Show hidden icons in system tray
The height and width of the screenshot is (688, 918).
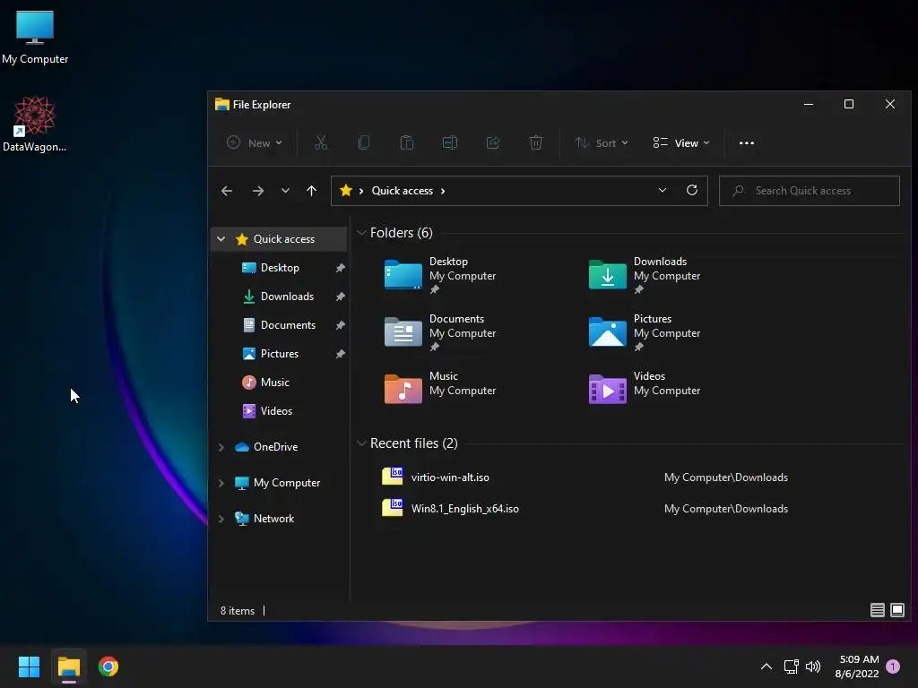[766, 666]
